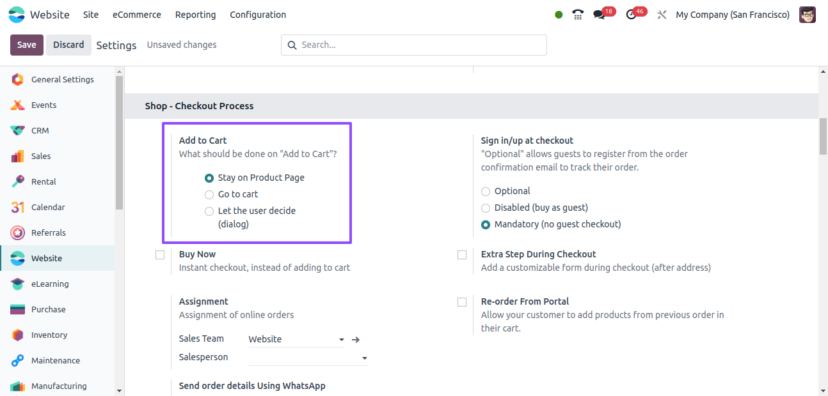Screen dimensions: 828x396
Task: Enable Re-order From Portal checkbox
Action: (x=462, y=302)
